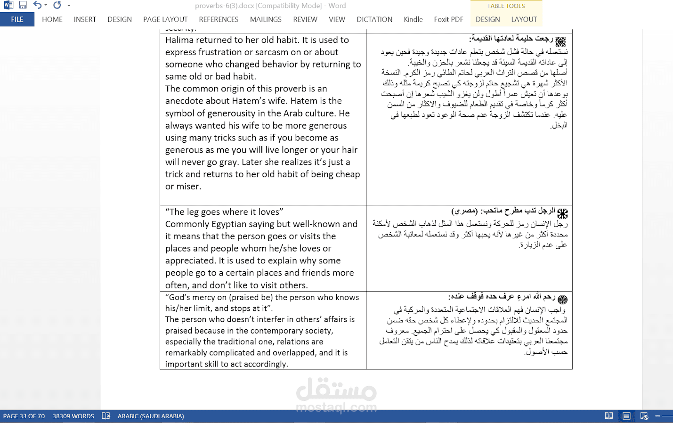Screen dimensions: 673x423
Task: Go to the REFERENCES tab
Action: pos(219,19)
